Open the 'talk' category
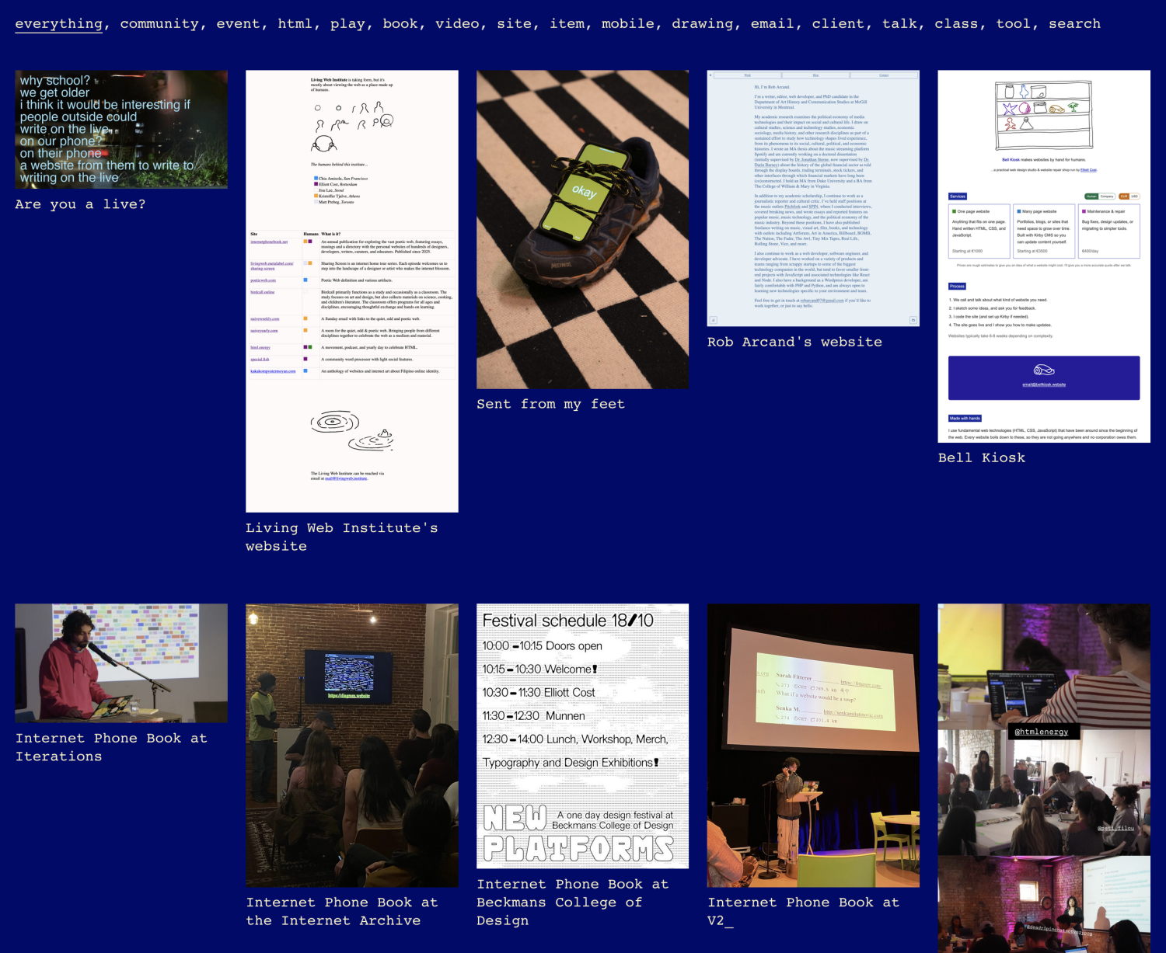This screenshot has height=953, width=1166. click(899, 24)
